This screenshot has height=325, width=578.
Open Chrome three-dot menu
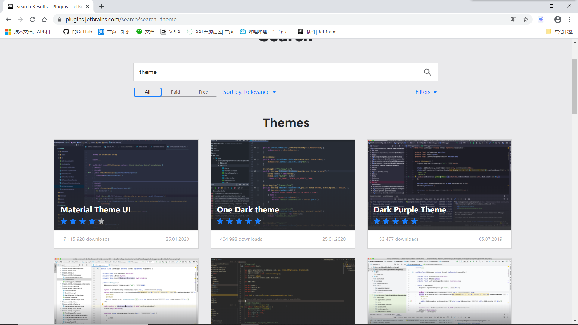tap(570, 20)
